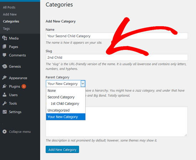Choose 1st Child Category option
This screenshot has width=196, height=160.
pos(66,104)
